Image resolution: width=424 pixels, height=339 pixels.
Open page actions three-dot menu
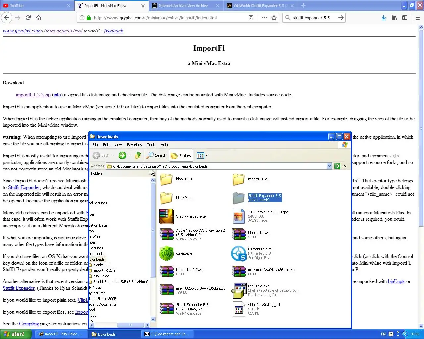[264, 18]
